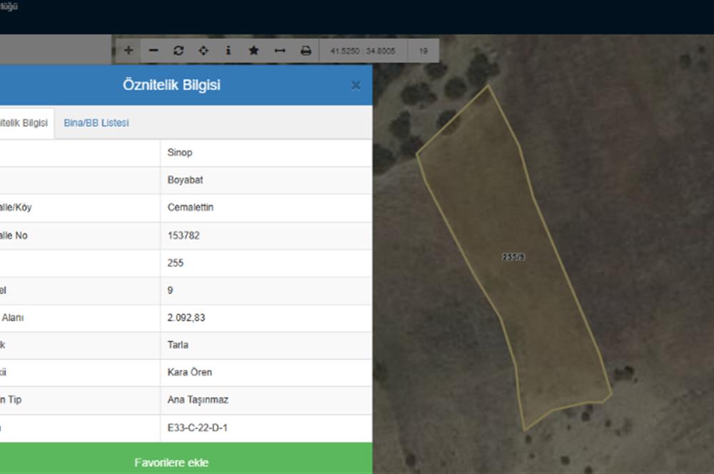Click the sheet code E33-C-22-D-1
Image resolution: width=714 pixels, height=474 pixels.
coord(198,428)
